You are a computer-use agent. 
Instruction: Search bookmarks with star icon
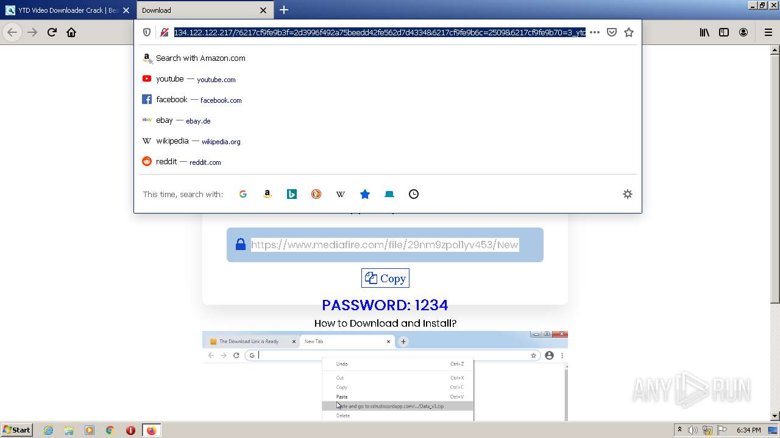pyautogui.click(x=365, y=194)
